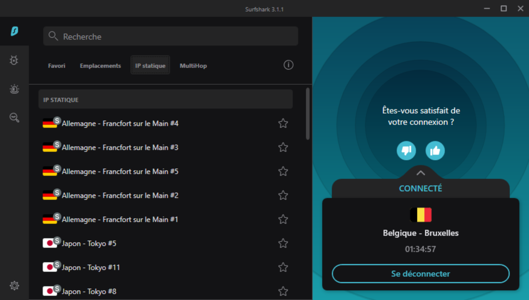This screenshot has width=529, height=300.
Task: Select the IP statique tab
Action: (x=150, y=66)
